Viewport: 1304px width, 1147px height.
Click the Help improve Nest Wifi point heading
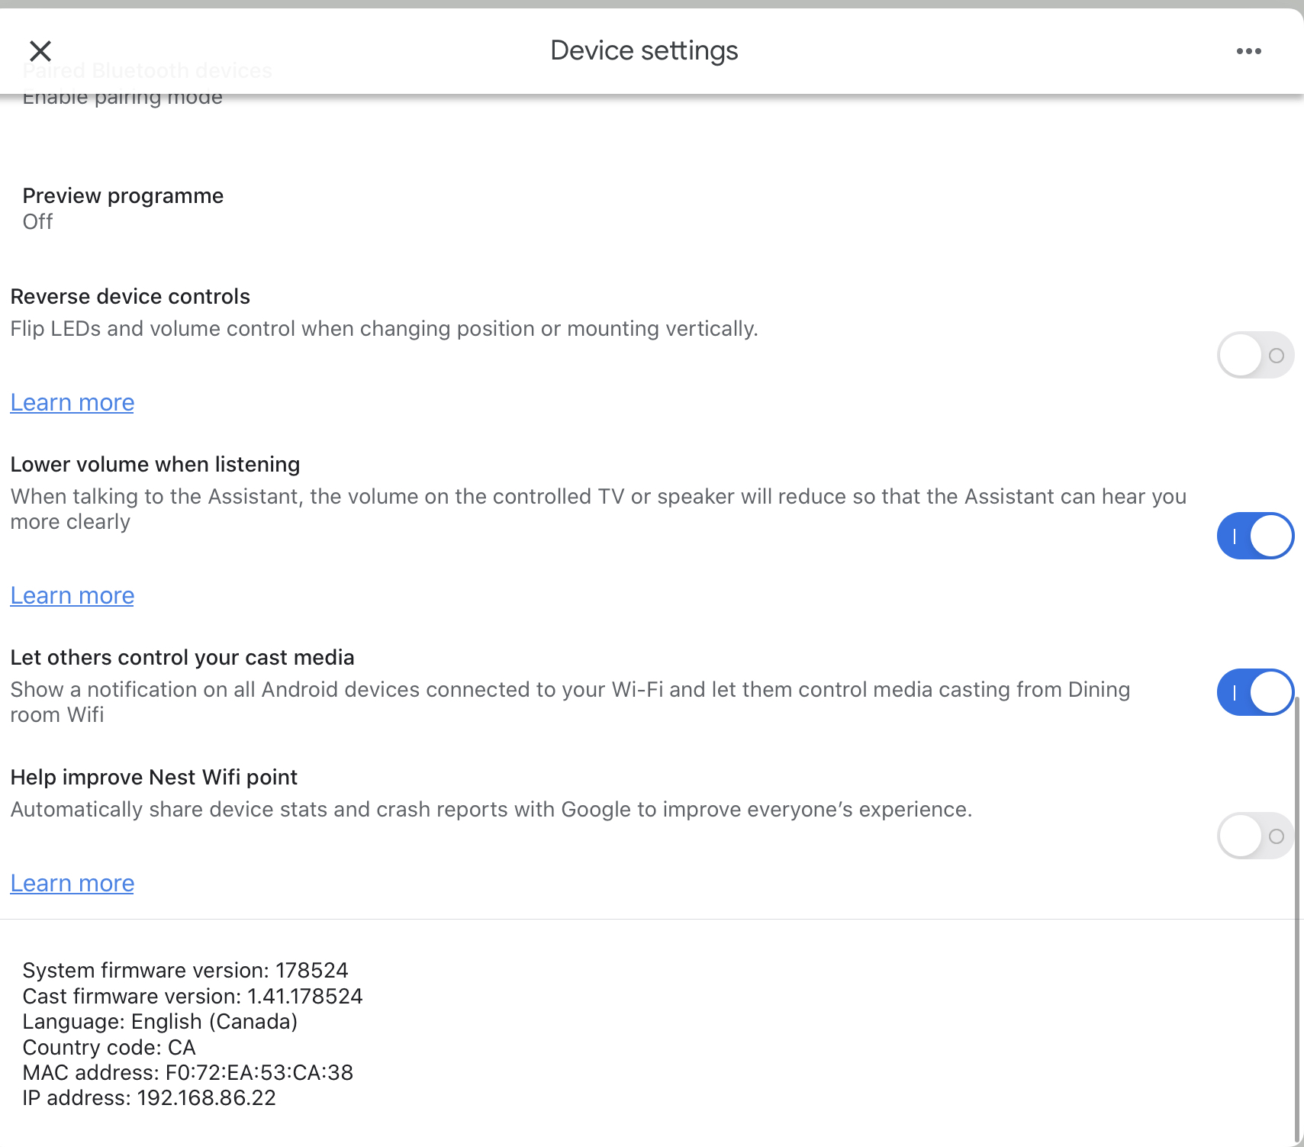(154, 777)
